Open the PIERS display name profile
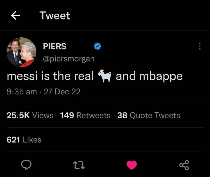This screenshot has height=177, width=210. pyautogui.click(x=55, y=47)
